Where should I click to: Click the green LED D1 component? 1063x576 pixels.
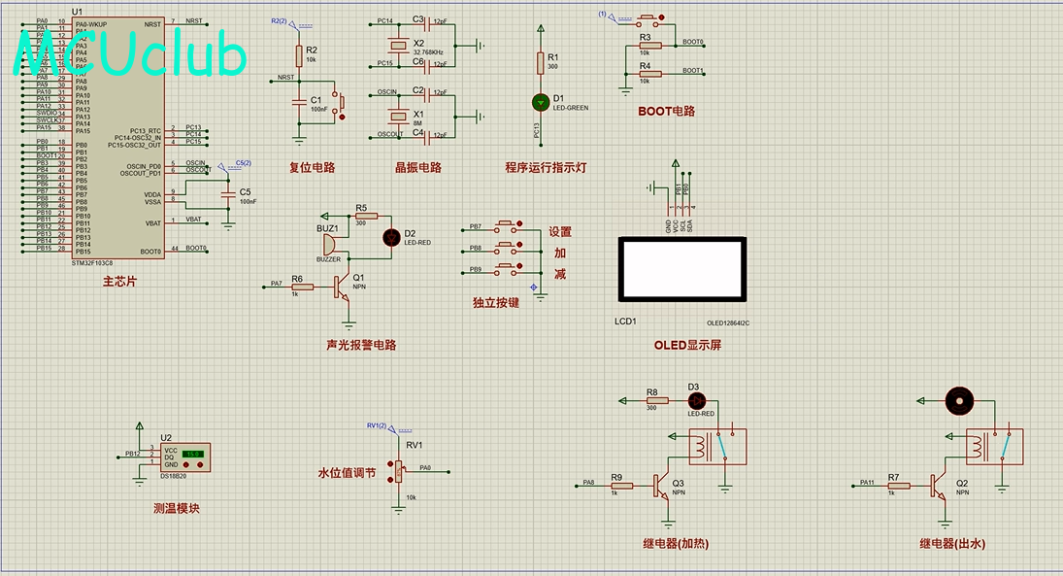coord(541,102)
